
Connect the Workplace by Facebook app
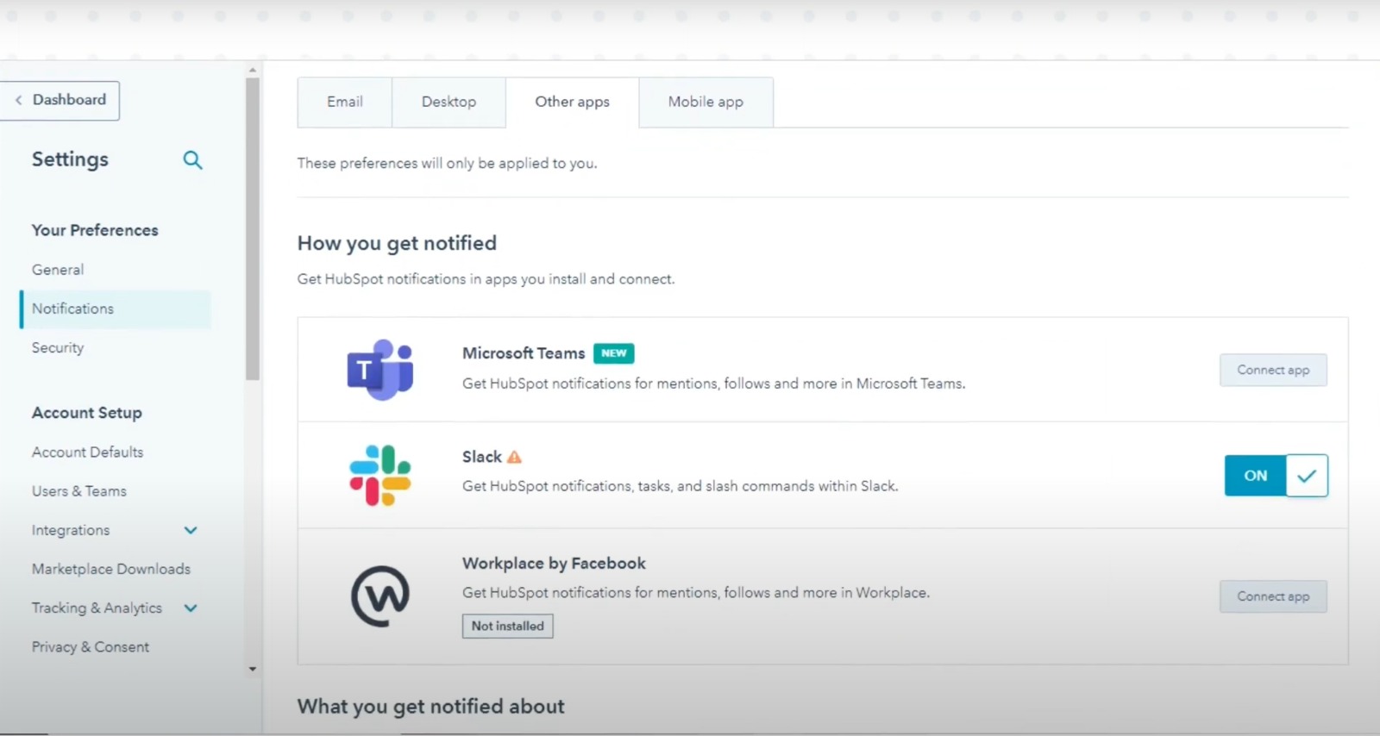pos(1273,596)
